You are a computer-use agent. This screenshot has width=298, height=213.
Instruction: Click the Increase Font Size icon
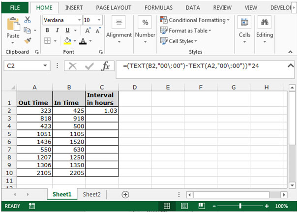[x=88, y=30]
